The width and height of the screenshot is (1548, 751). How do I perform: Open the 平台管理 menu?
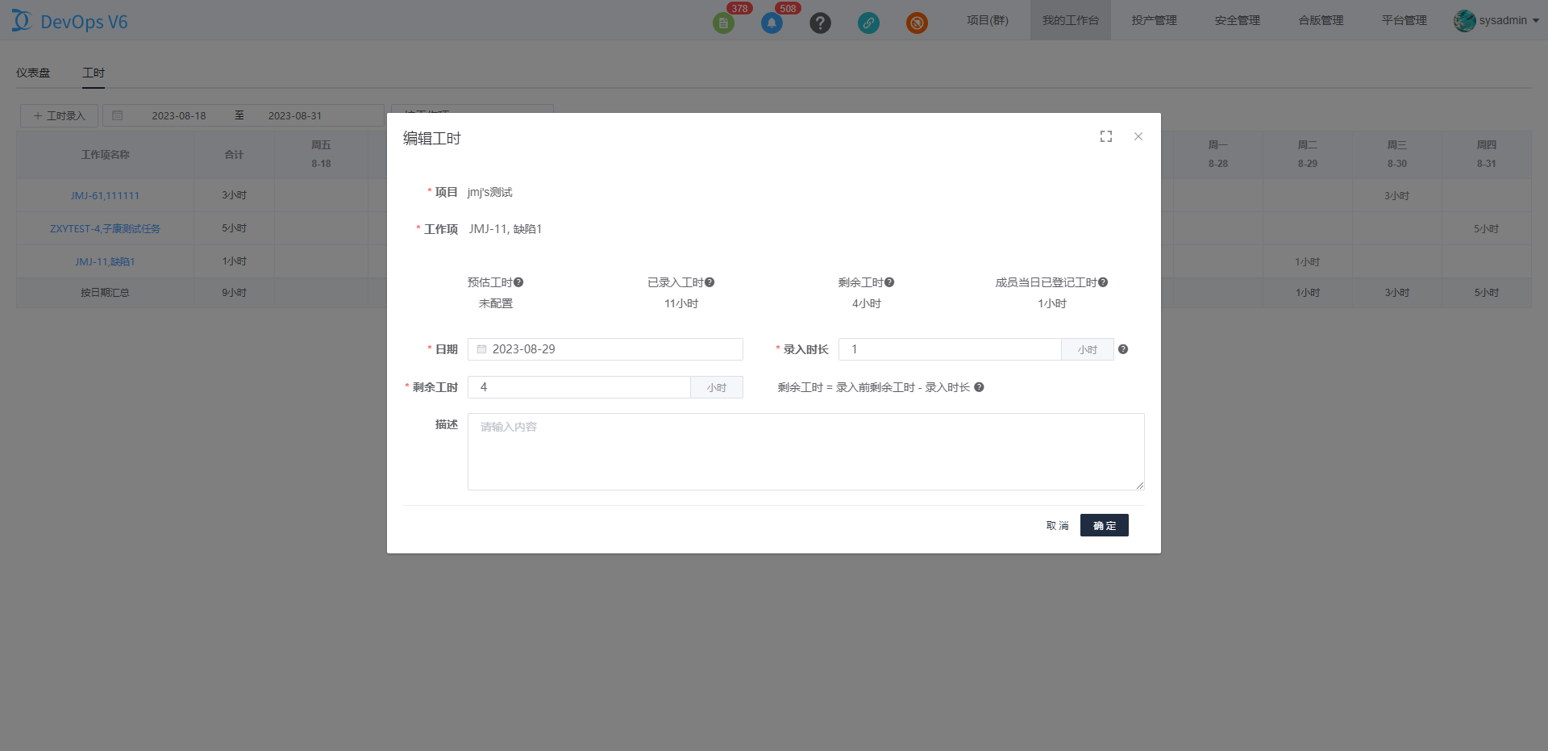click(x=1404, y=20)
